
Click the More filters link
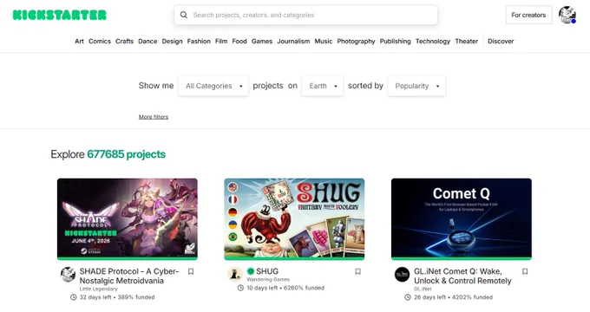coord(154,117)
